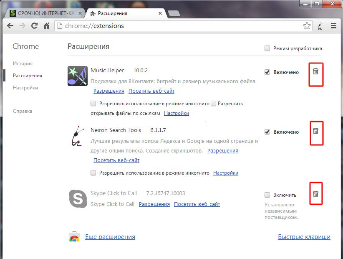Reload the page using refresh icon
This screenshot has height=259, width=343.
(x=35, y=26)
